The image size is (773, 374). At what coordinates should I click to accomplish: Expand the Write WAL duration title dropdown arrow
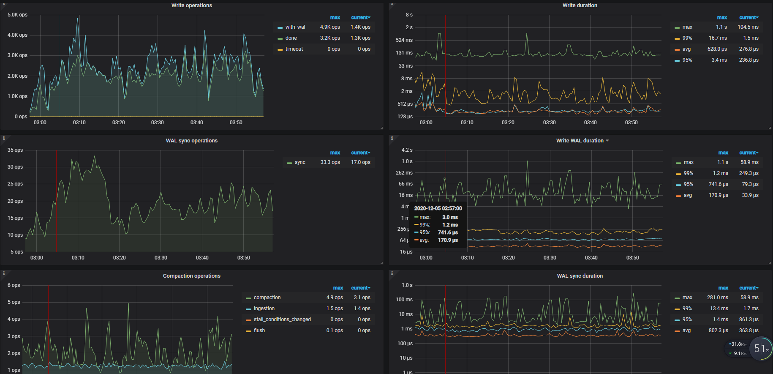point(607,141)
